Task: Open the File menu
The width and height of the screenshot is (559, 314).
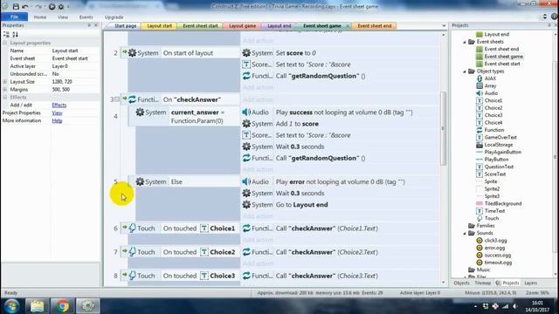Action: click(x=14, y=17)
